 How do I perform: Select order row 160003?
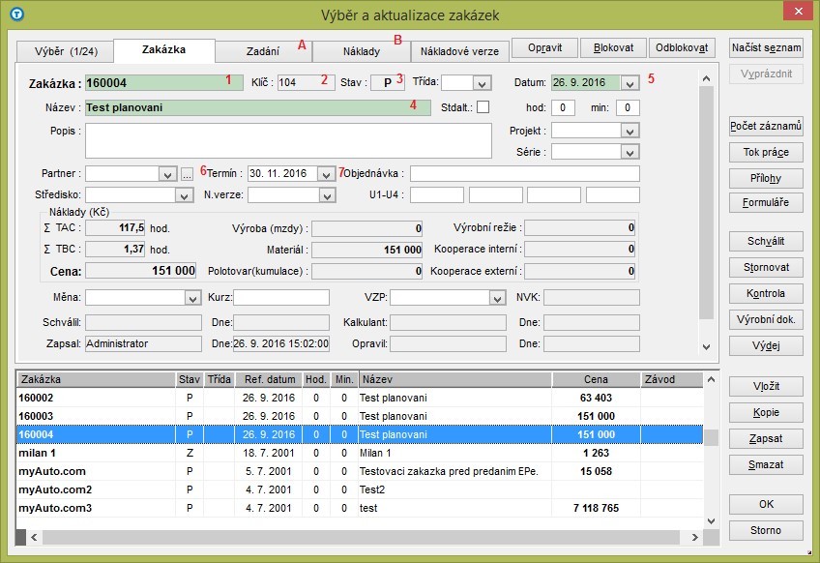click(x=360, y=416)
